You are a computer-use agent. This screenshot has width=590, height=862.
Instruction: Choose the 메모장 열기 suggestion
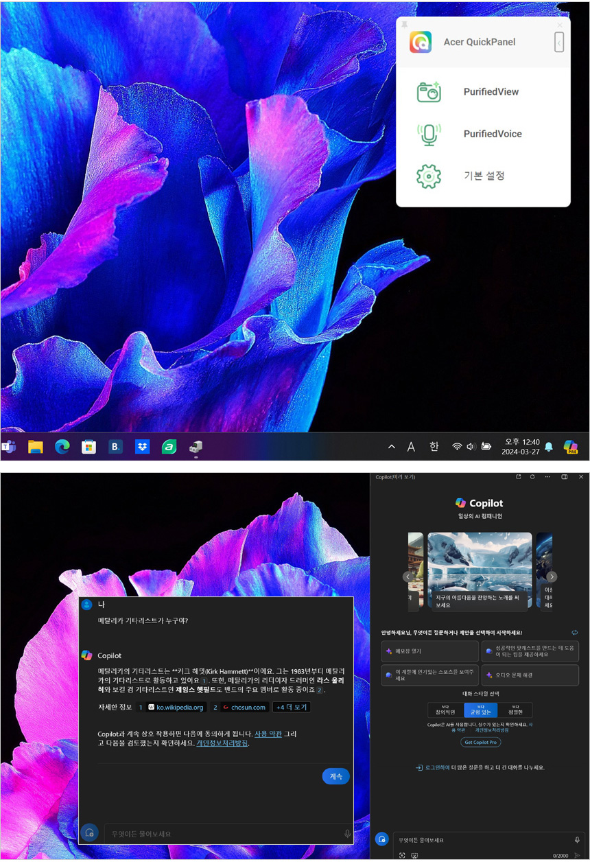click(430, 651)
